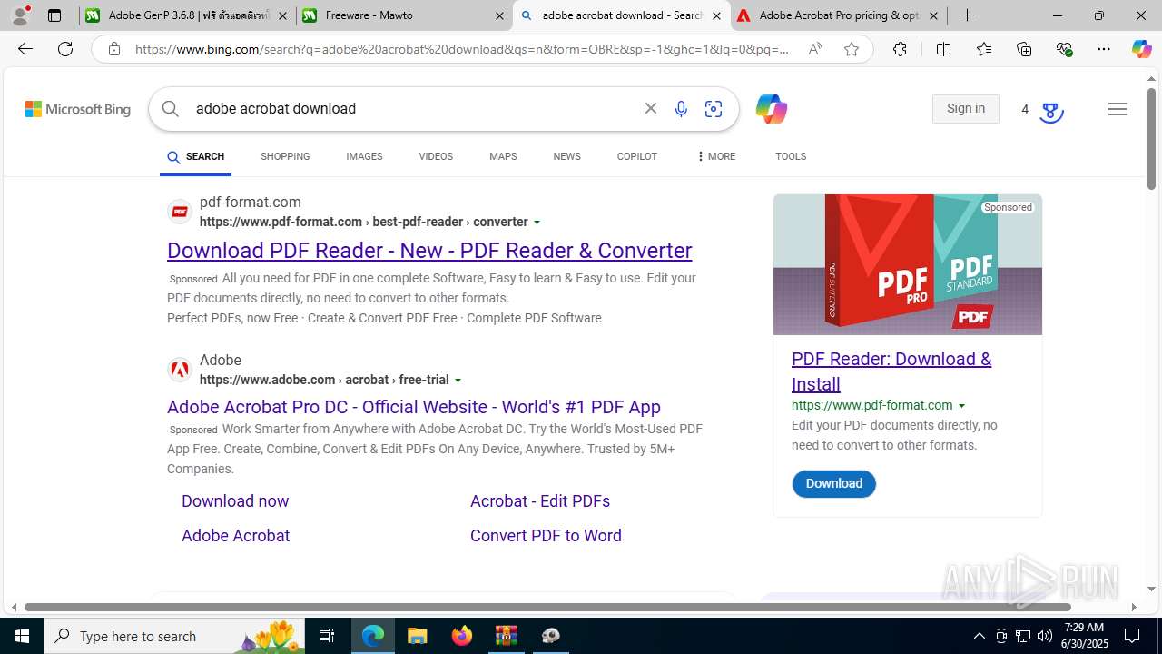This screenshot has width=1162, height=654.
Task: Open Favorites list icon
Action: click(x=984, y=49)
